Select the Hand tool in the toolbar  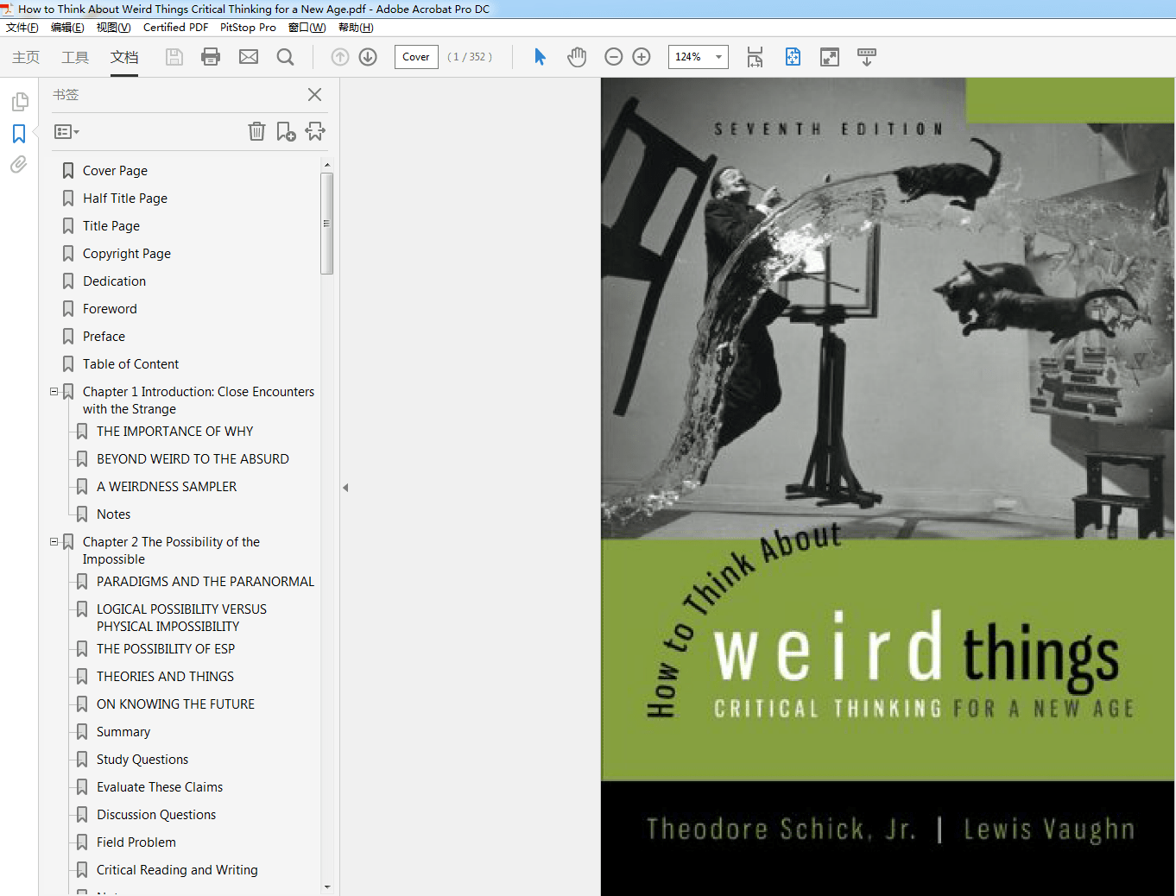[577, 57]
